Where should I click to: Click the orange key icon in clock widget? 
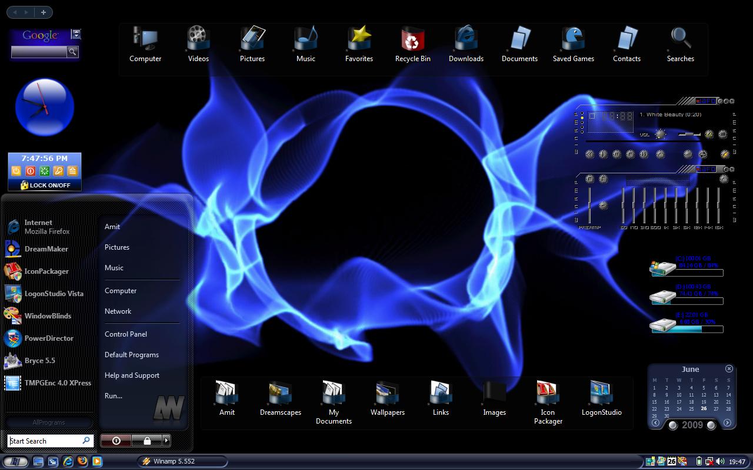[x=58, y=171]
